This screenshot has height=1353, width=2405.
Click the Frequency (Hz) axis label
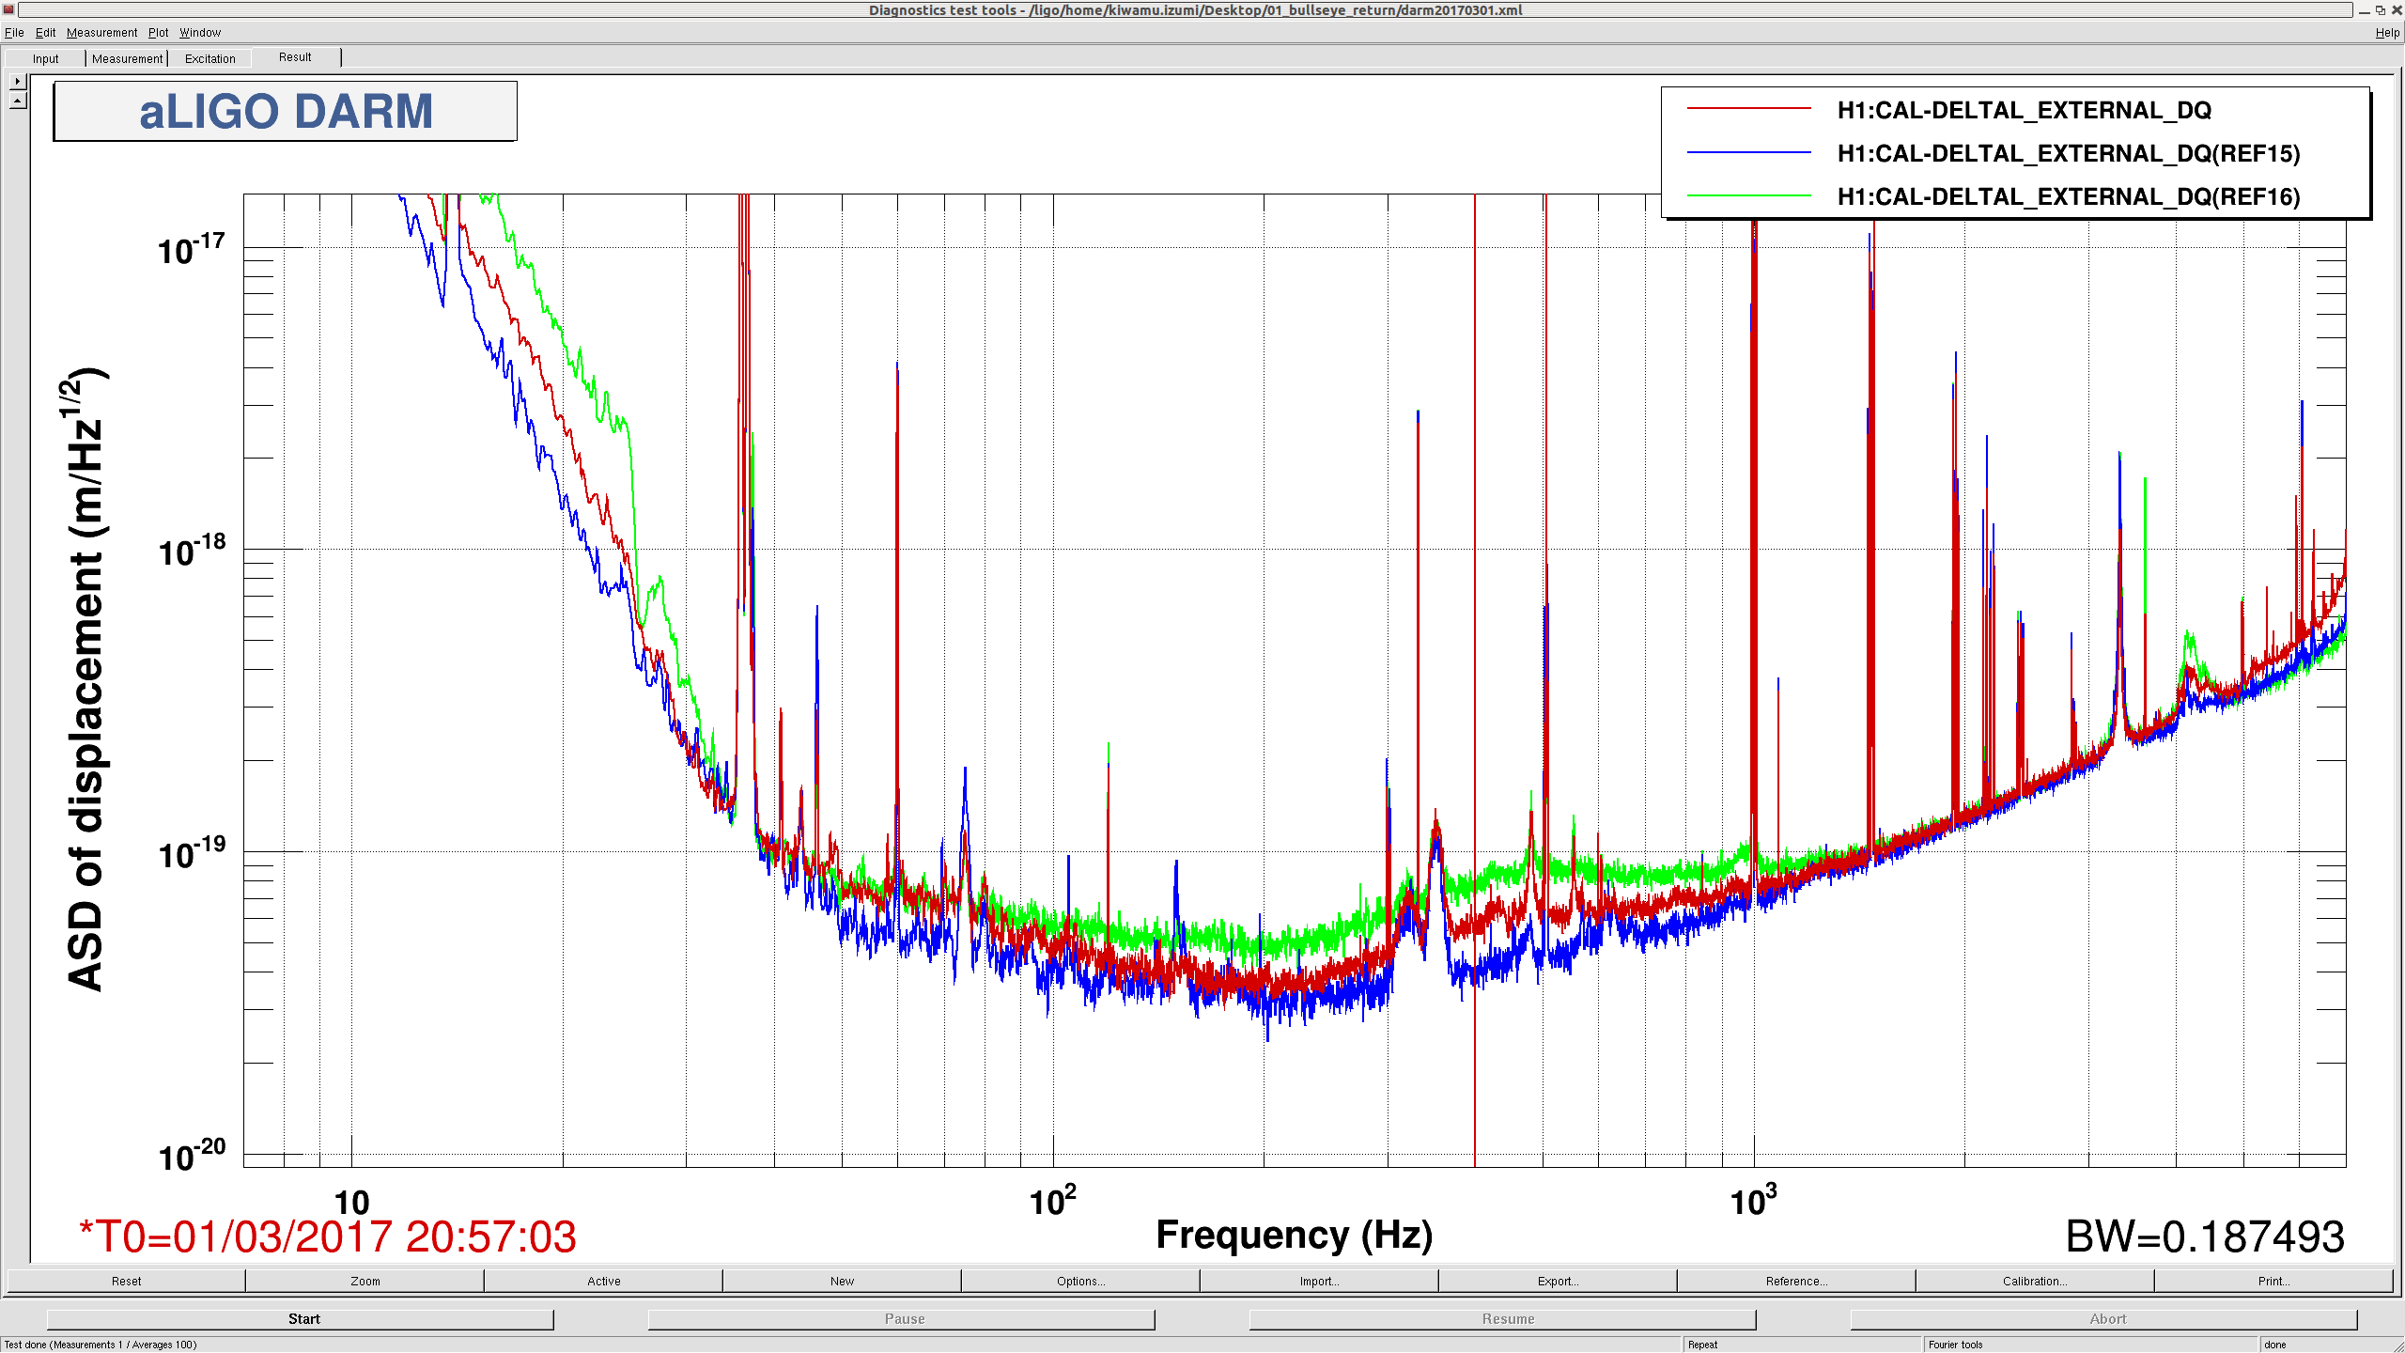click(x=1294, y=1235)
